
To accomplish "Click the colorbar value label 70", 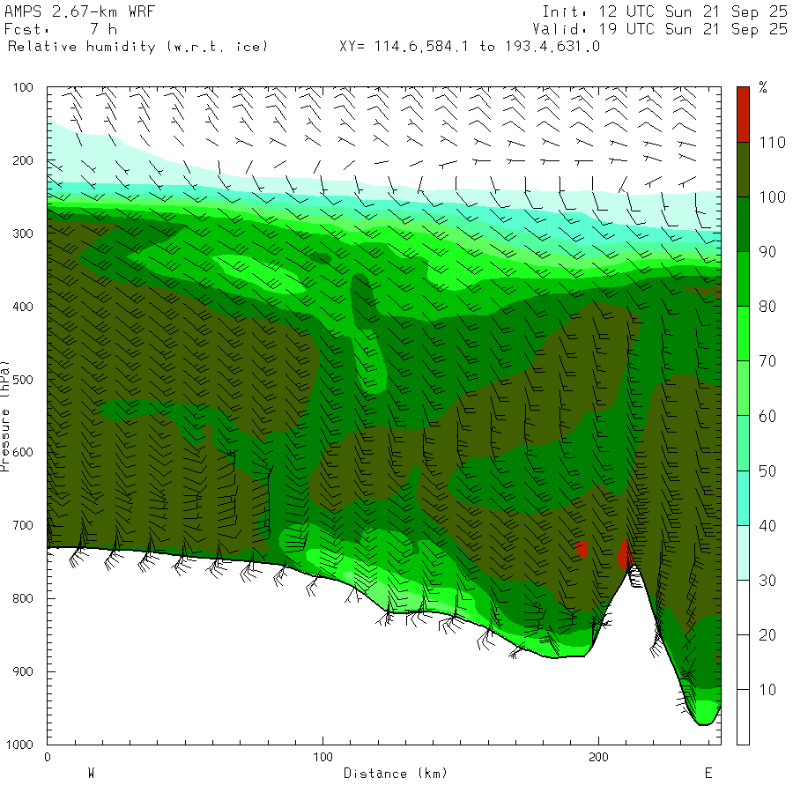I will (x=767, y=361).
